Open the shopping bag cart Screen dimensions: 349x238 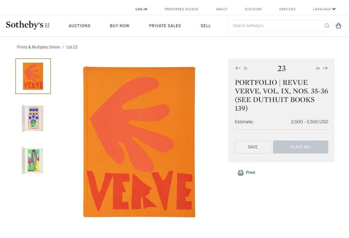338,26
